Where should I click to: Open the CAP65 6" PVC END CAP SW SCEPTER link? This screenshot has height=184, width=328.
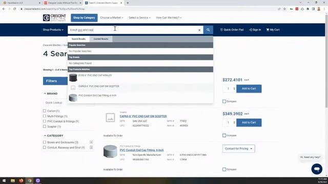pos(143,116)
